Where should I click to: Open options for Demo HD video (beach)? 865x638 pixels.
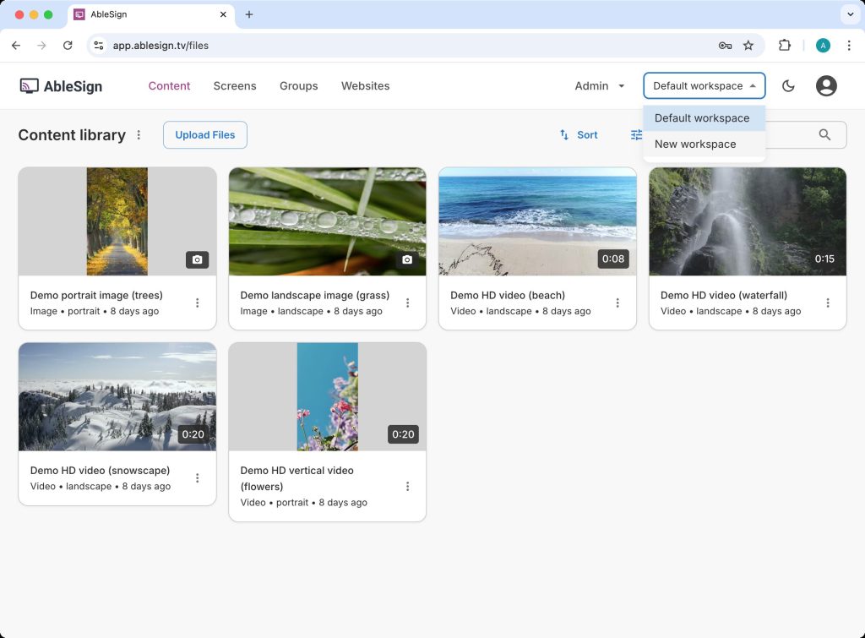(617, 303)
